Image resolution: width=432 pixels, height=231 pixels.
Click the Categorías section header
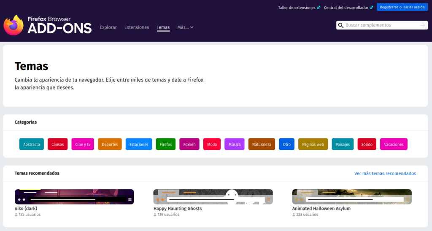point(26,122)
